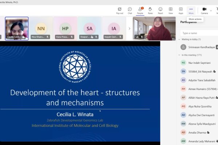Click the lobby avatar of Srinivasan Kandhadayar

[x=183, y=47]
